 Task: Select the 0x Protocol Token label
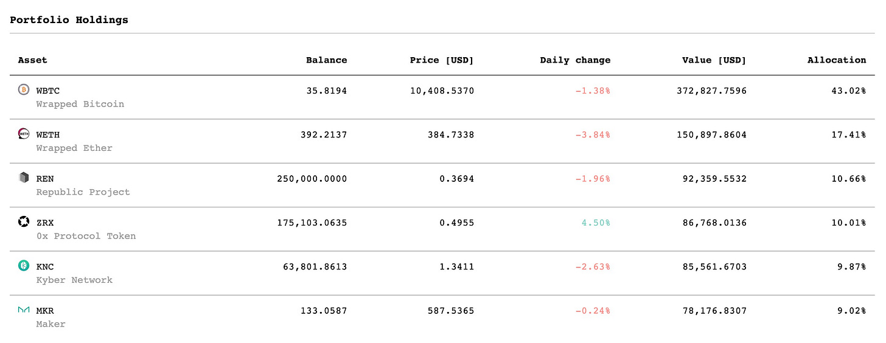click(x=86, y=236)
